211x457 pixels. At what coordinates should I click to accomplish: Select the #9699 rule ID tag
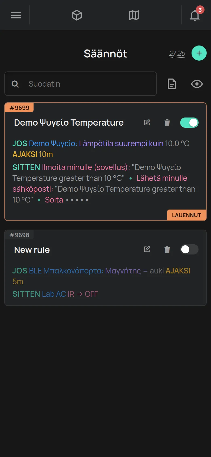19,108
